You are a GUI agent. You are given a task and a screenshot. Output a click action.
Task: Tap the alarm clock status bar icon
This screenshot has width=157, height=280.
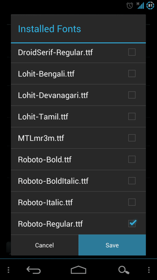130,5
